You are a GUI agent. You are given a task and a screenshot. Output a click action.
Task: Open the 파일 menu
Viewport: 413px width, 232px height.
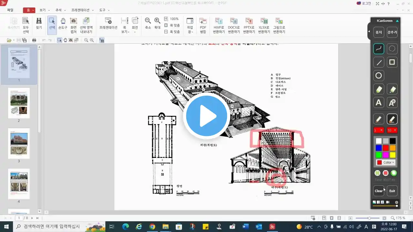[x=10, y=10]
